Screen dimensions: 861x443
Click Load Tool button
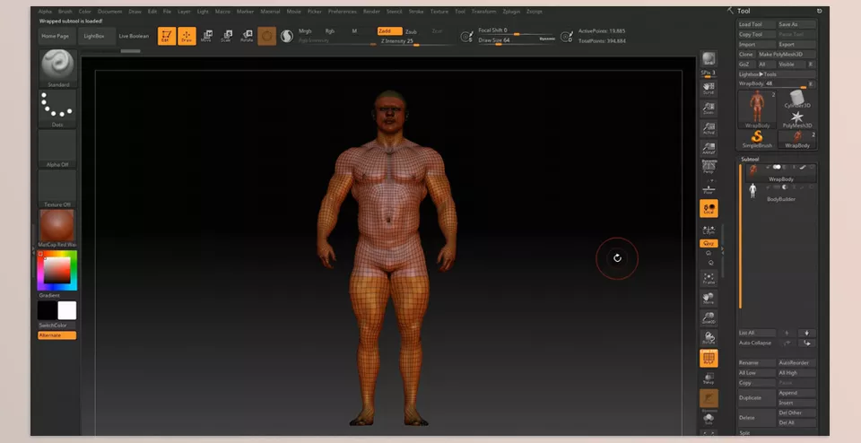click(756, 25)
